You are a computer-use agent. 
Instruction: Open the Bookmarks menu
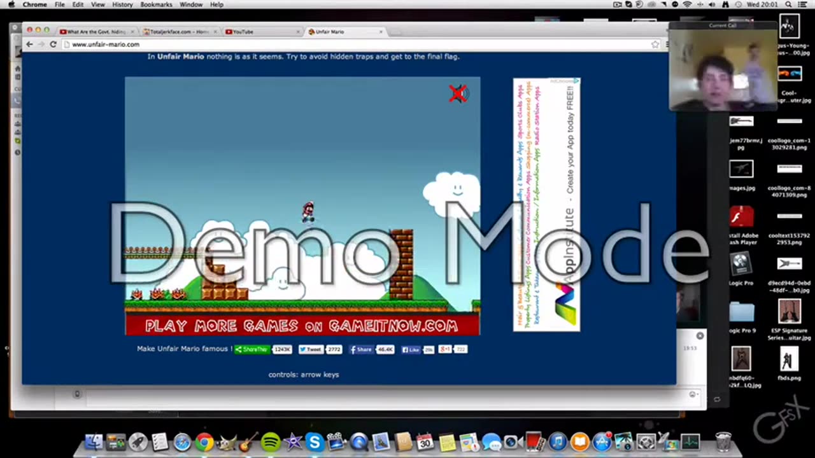(156, 4)
